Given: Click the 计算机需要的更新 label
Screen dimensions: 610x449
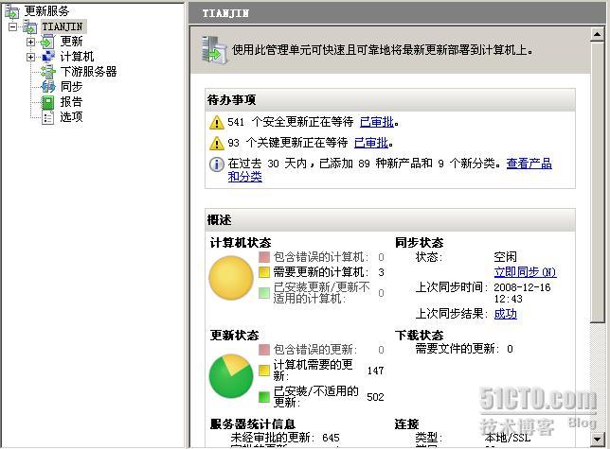Looking at the screenshot, I should tap(314, 371).
